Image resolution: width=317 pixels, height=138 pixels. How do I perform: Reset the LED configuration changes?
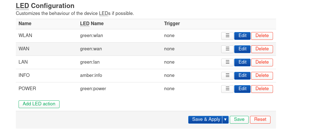[260, 120]
